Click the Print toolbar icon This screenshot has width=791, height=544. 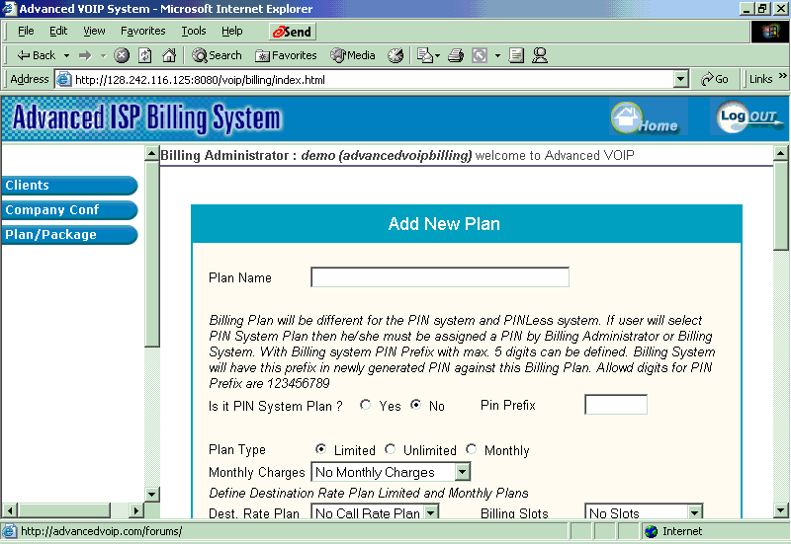(456, 55)
